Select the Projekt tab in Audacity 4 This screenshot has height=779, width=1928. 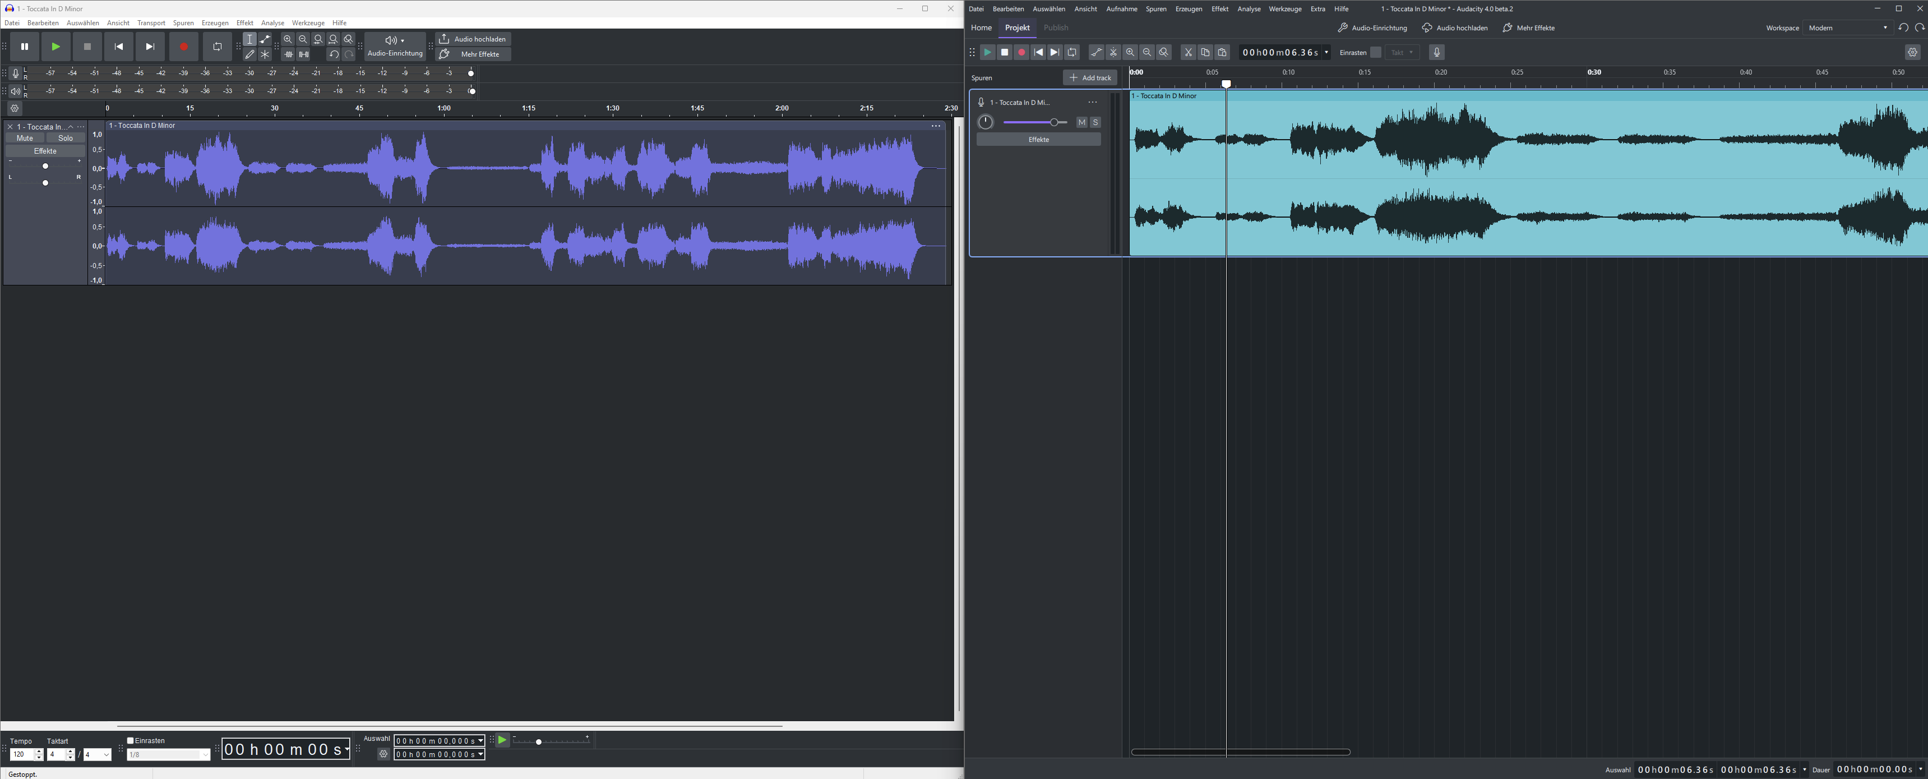click(x=1017, y=27)
